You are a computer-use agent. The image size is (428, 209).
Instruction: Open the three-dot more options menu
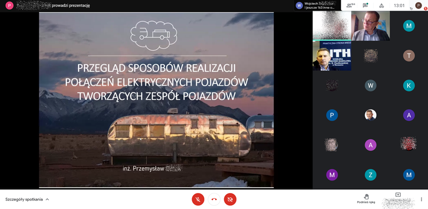[422, 199]
